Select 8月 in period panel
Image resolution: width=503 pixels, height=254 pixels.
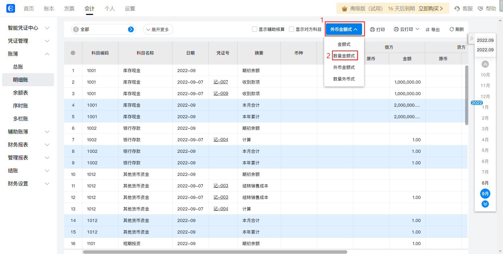485,183
